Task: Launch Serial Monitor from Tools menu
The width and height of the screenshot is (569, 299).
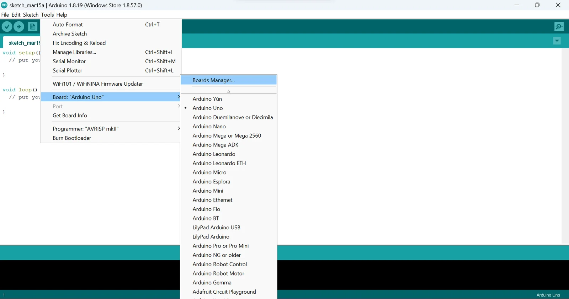Action: click(x=111, y=62)
